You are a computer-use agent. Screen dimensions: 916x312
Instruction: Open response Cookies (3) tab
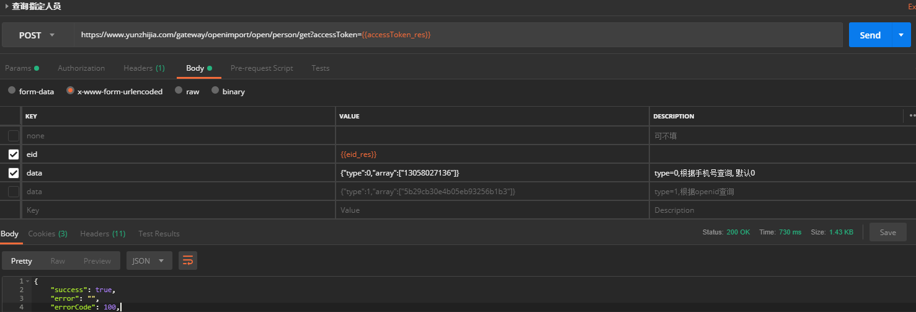(48, 234)
